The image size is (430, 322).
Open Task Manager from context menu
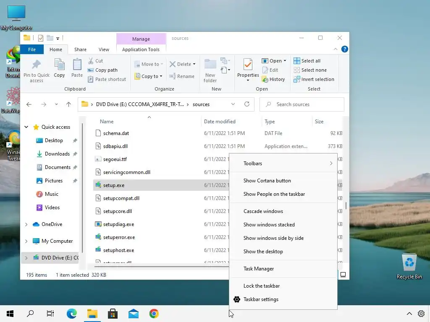pyautogui.click(x=283, y=269)
